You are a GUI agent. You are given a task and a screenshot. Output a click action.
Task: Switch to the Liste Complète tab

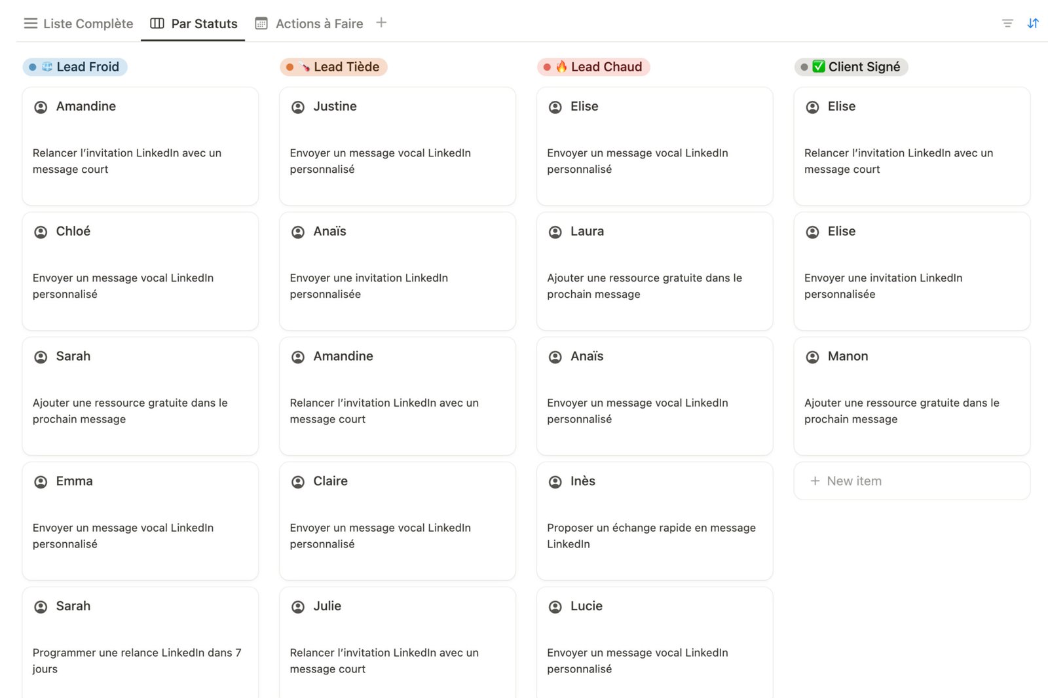79,24
